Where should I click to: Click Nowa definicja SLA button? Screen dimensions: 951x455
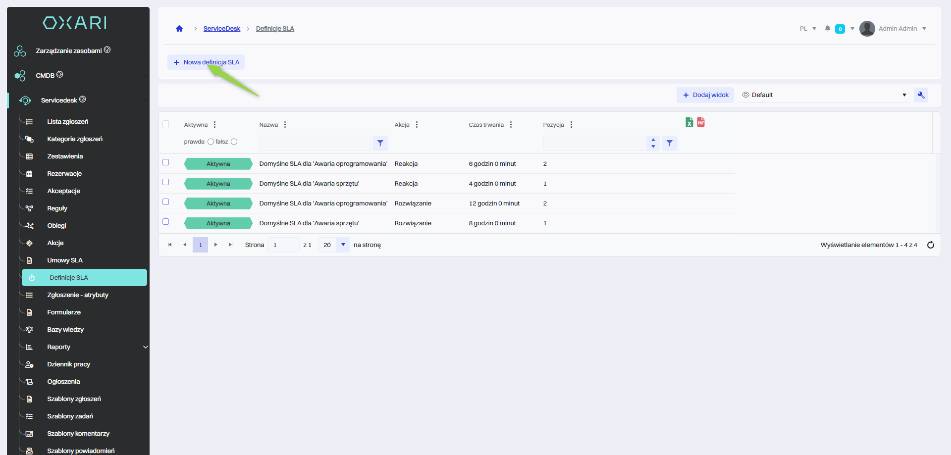tap(206, 62)
